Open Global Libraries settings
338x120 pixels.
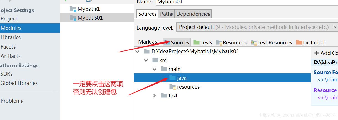tap(19, 83)
